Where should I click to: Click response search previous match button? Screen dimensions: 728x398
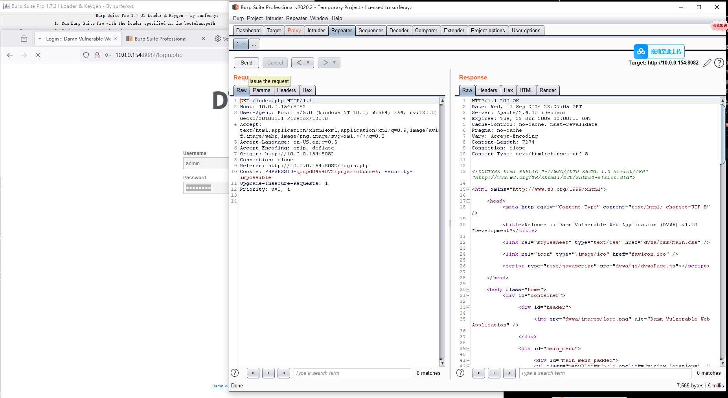[478, 373]
